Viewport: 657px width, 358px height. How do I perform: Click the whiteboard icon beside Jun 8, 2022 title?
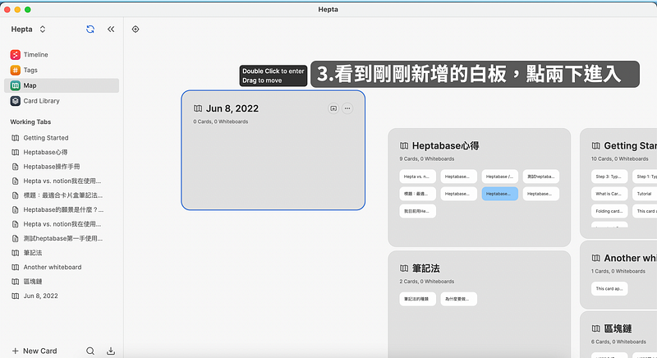pos(198,108)
